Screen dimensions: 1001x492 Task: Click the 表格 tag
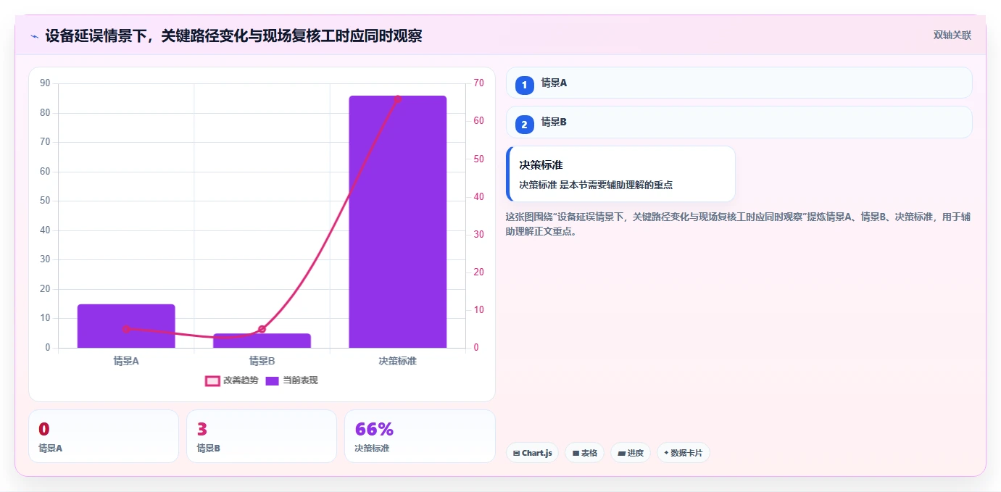click(x=584, y=453)
